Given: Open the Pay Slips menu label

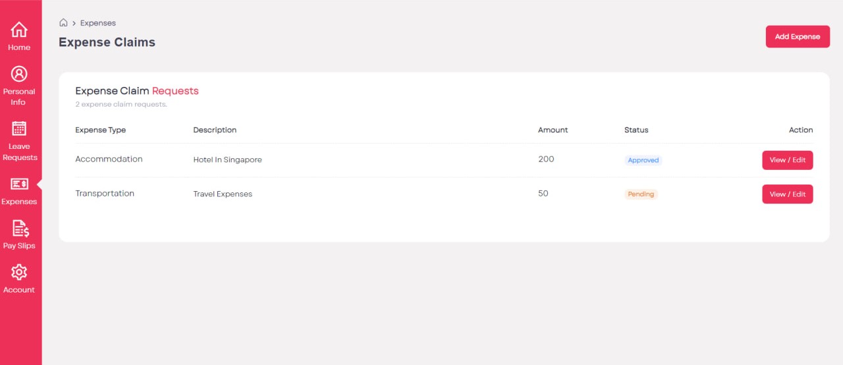Looking at the screenshot, I should [19, 246].
